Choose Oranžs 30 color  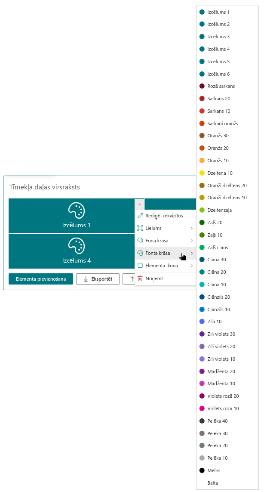227,136
